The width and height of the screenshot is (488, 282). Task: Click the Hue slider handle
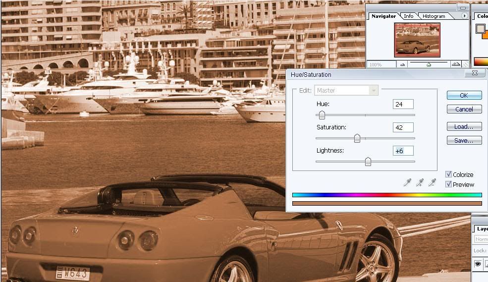(x=322, y=115)
